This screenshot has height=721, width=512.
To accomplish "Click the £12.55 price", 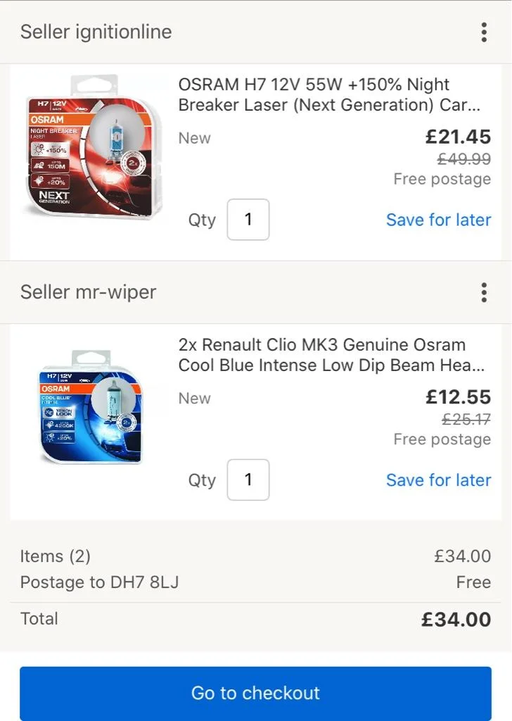I will 458,397.
